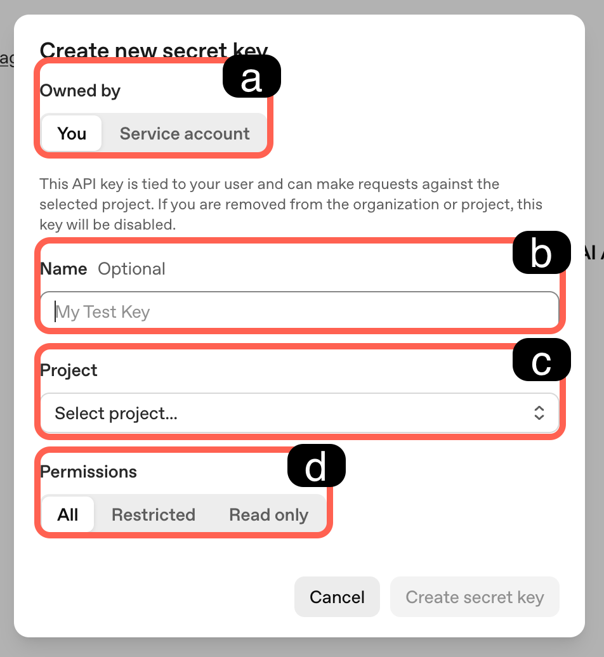Click the "Permissions" section label

[88, 472]
